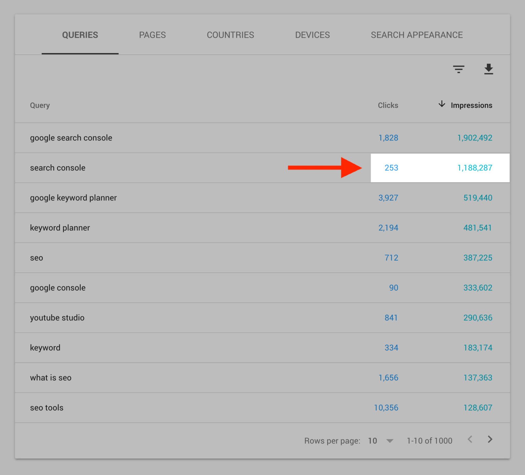This screenshot has width=525, height=475.
Task: Click the 128,607 impressions value
Action: point(478,408)
